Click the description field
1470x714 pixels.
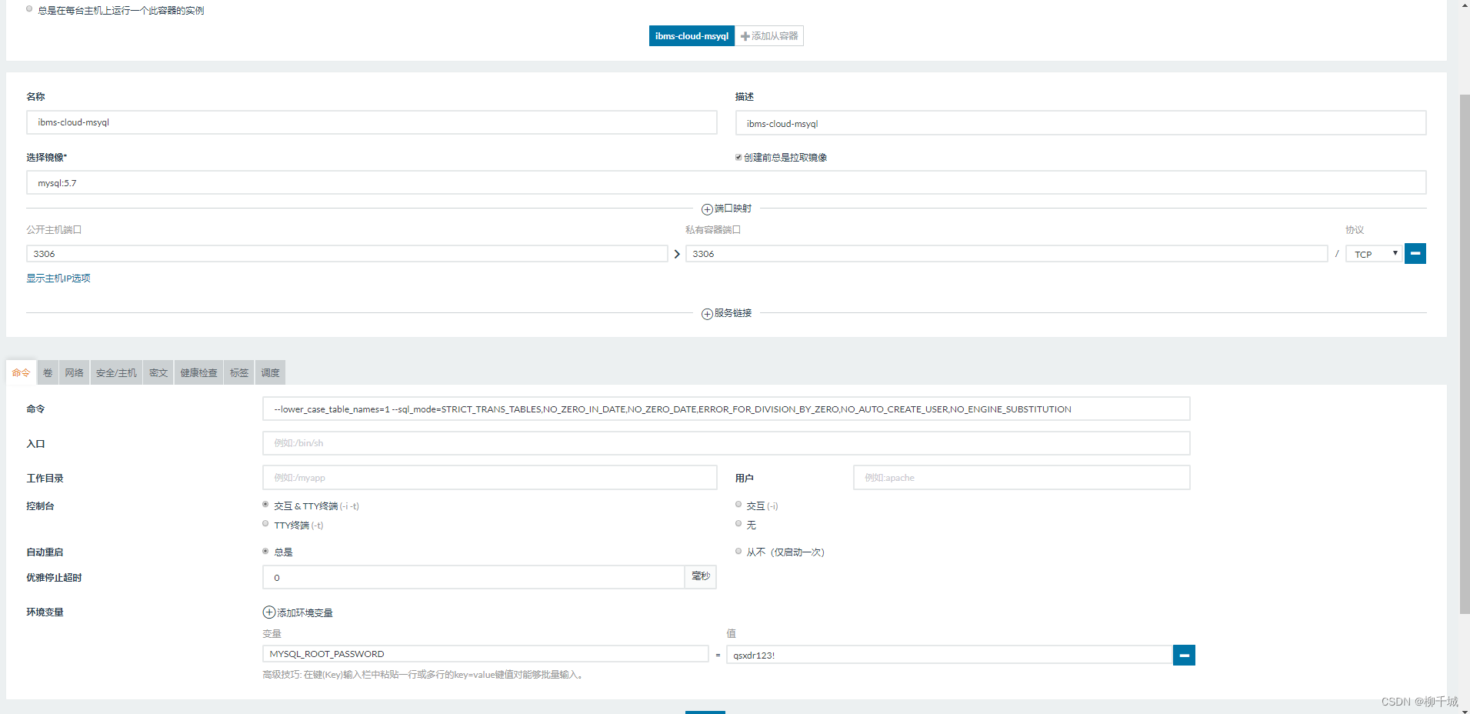[1081, 123]
